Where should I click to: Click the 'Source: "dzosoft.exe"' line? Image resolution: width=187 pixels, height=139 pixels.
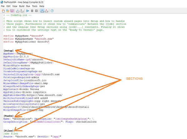pyautogui.click(x=32, y=137)
